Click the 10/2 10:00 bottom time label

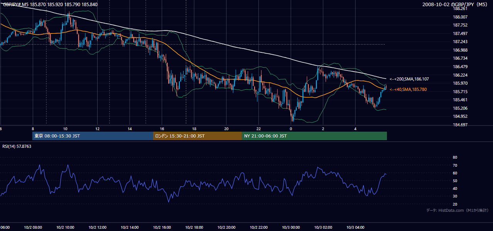[x=65, y=227]
